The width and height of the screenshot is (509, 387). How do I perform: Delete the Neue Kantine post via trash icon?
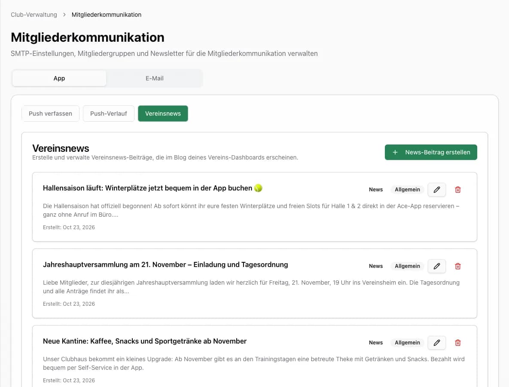458,342
